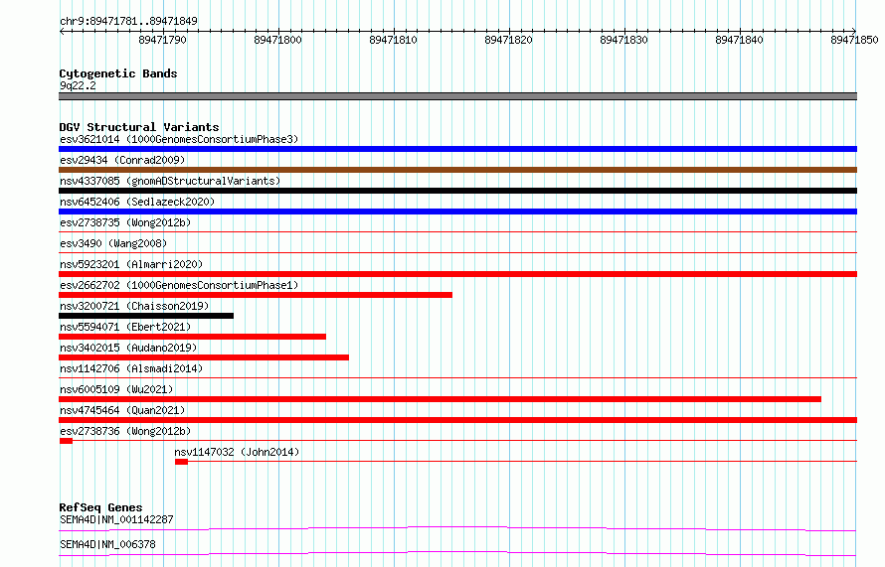The width and height of the screenshot is (885, 567).
Task: Click the esv3621014 1000GenomesConsortiumPhase3 label
Action: click(179, 139)
